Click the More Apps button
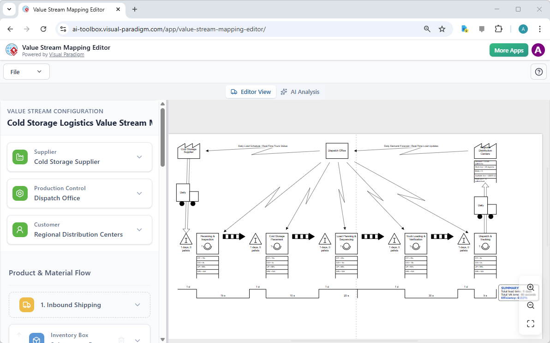 click(x=508, y=50)
